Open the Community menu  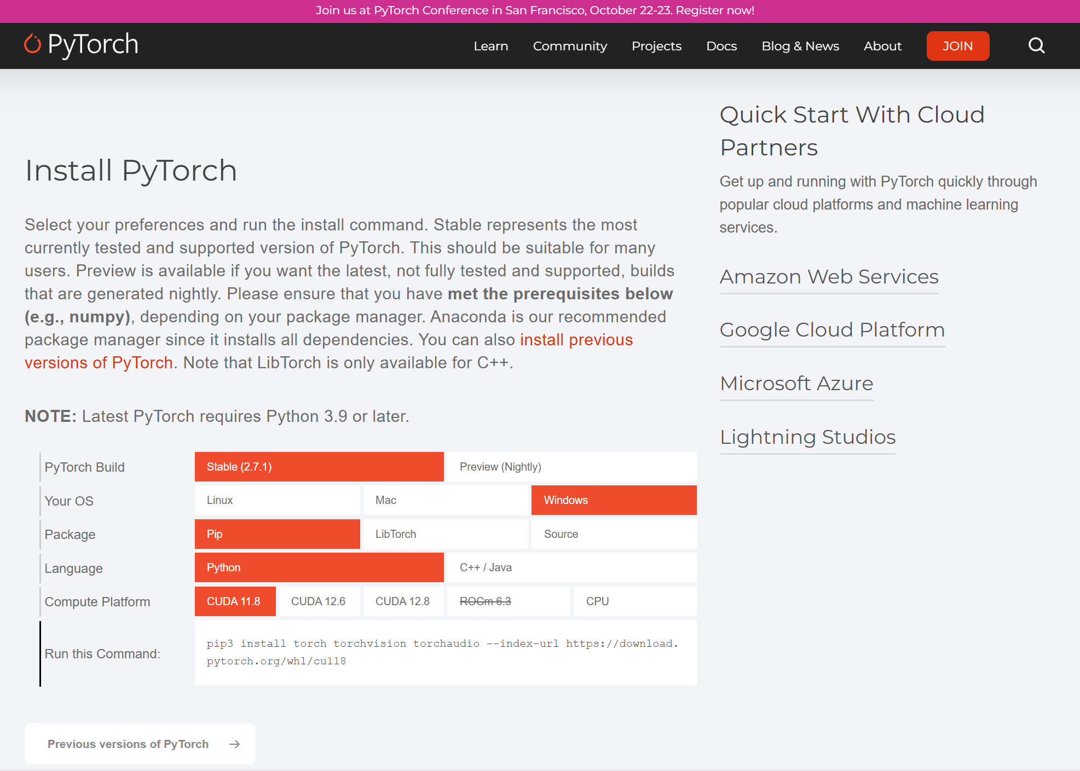click(569, 46)
